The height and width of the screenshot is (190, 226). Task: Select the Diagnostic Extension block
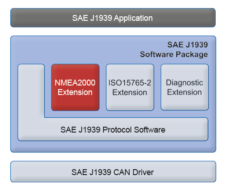184,87
